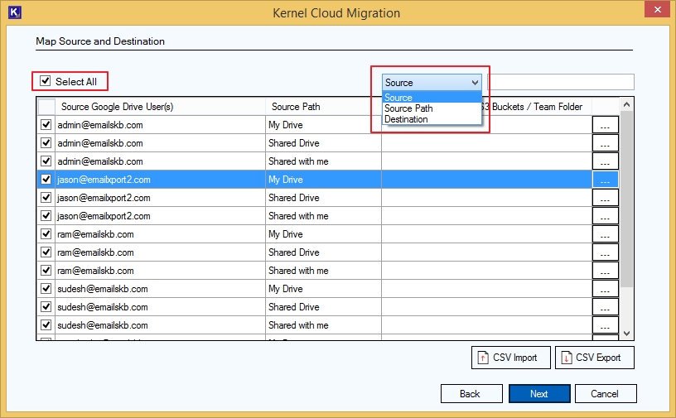Click the search text field beside dropdown
This screenshot has width=676, height=418.
[561, 82]
